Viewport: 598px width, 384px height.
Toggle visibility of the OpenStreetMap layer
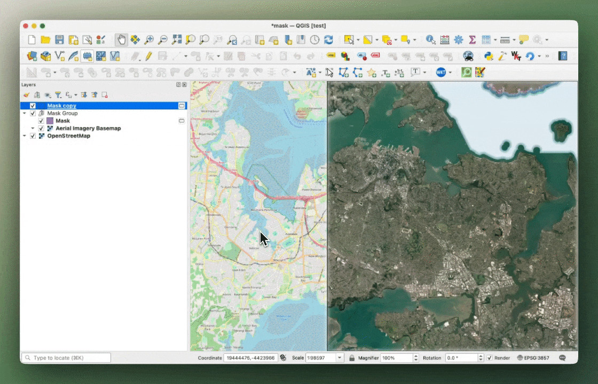click(33, 136)
